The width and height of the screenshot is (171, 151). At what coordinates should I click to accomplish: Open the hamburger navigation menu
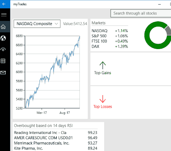click(4, 15)
